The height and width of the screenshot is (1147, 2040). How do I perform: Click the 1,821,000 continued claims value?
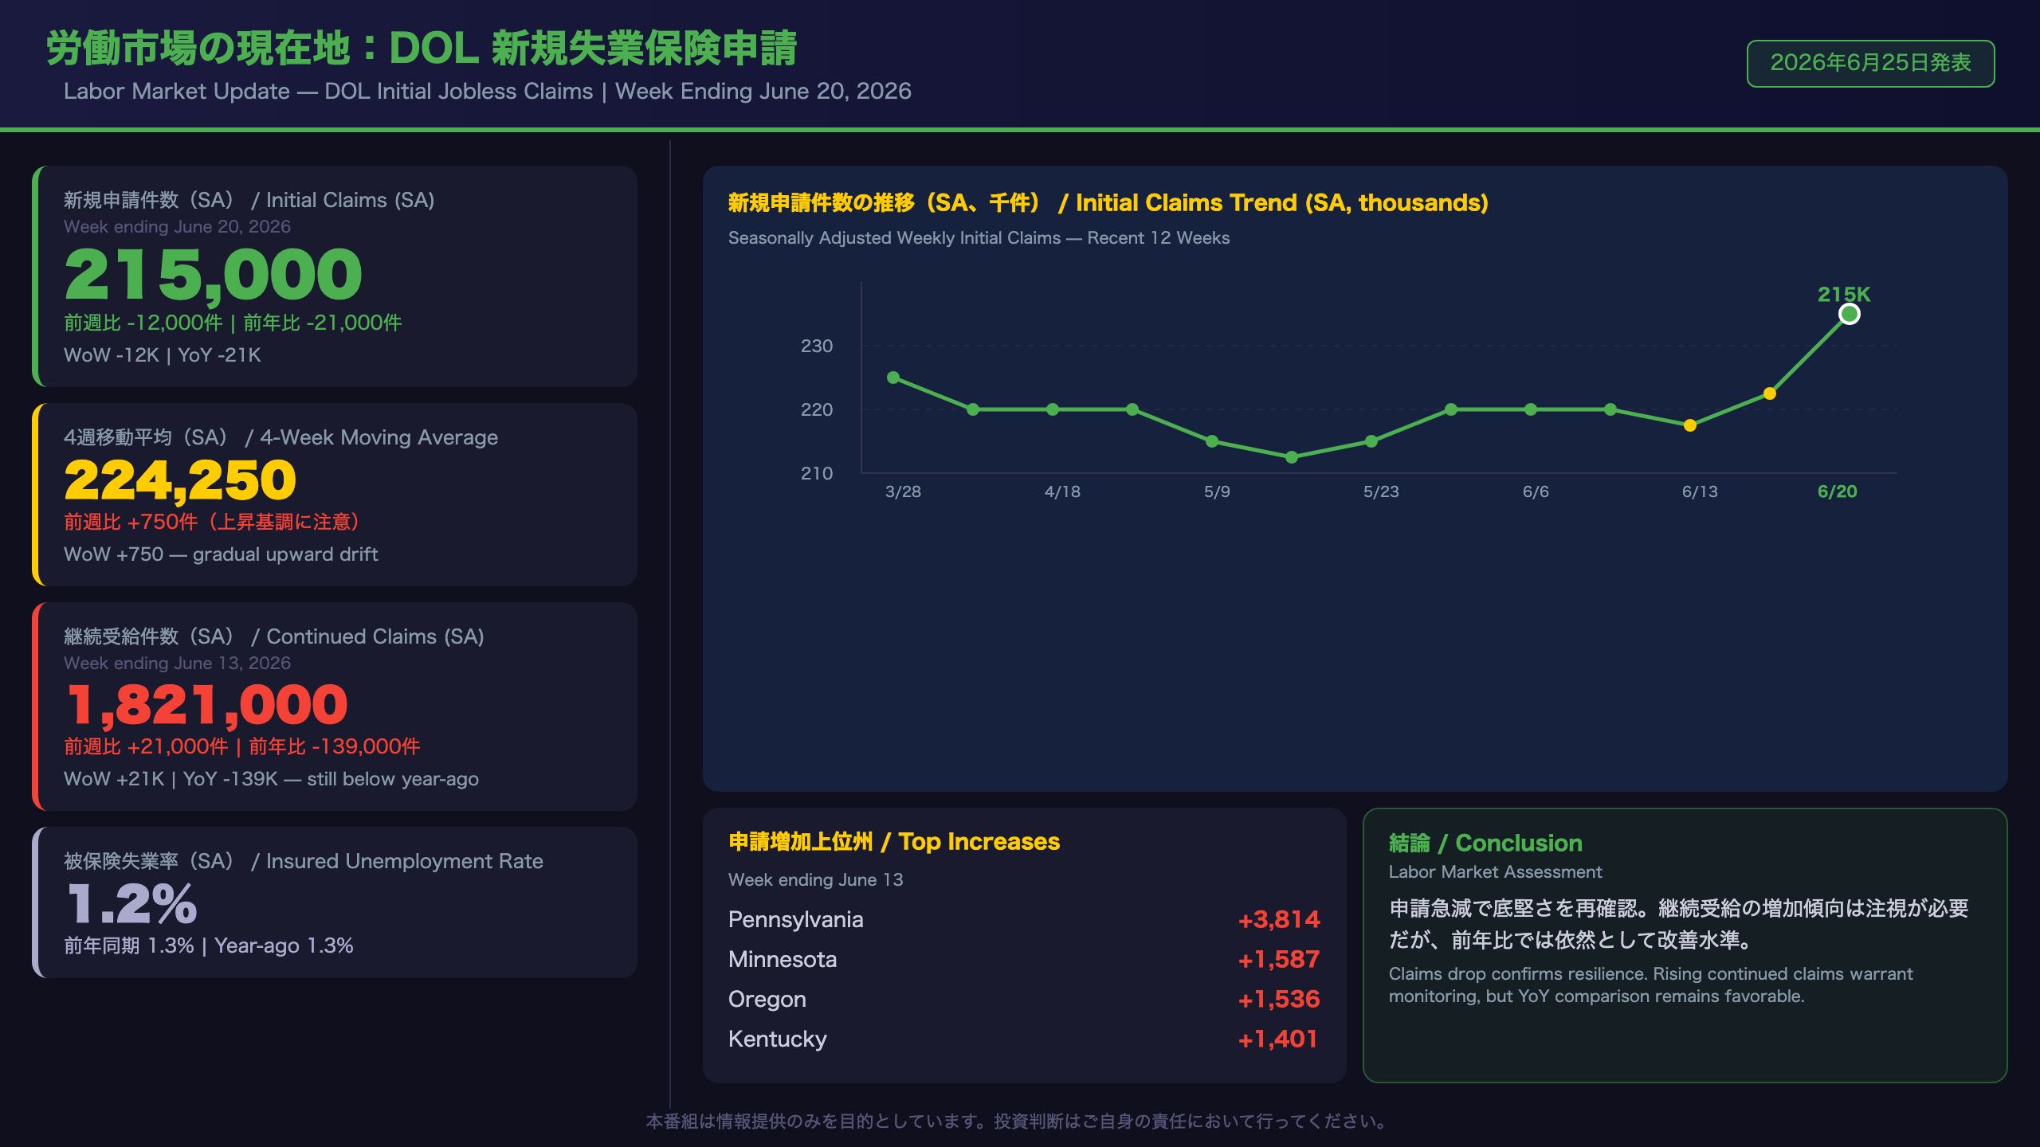point(206,705)
